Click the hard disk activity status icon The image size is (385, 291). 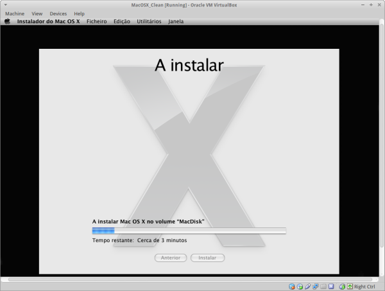pyautogui.click(x=292, y=287)
